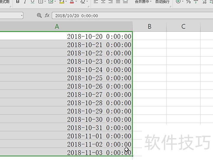This screenshot has width=213, height=160.
Task: Center text horizontally
Action: 103,1
